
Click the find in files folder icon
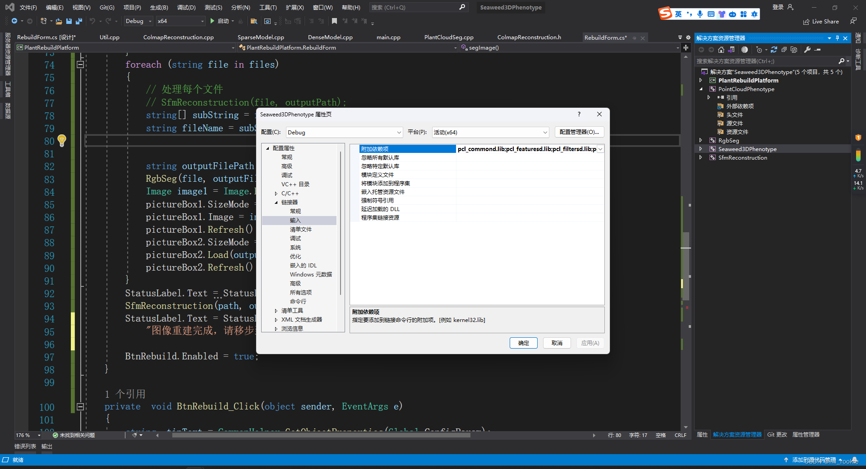coord(254,21)
